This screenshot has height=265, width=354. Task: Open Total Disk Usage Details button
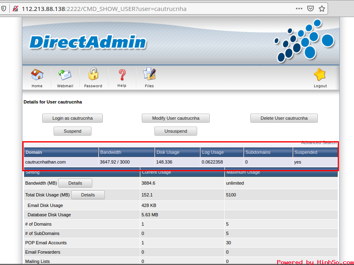88,195
